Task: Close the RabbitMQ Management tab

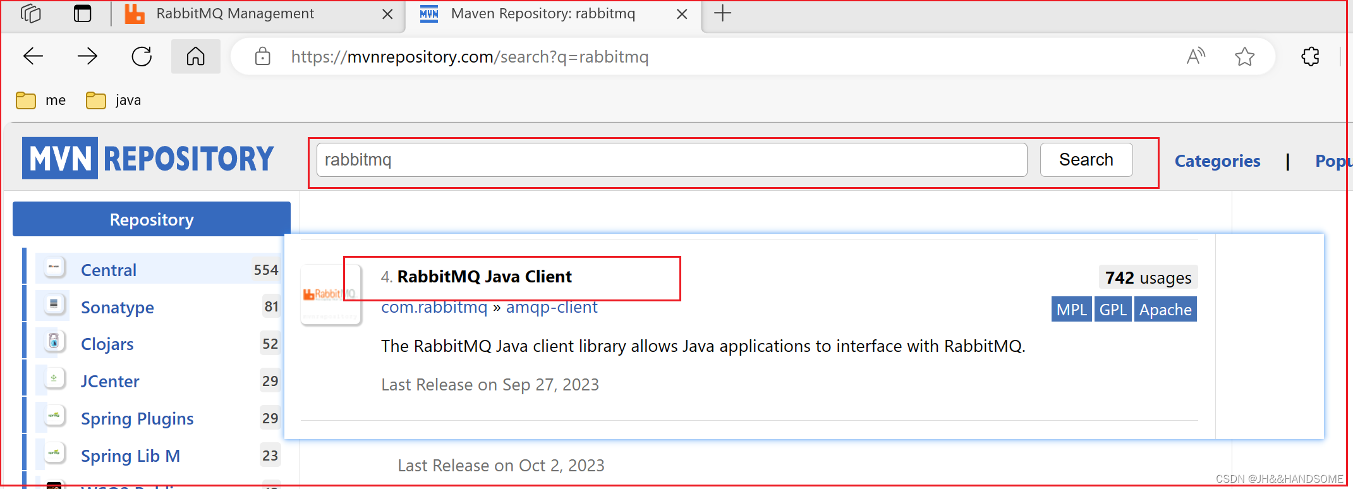Action: click(387, 14)
